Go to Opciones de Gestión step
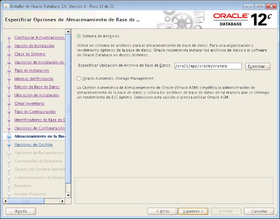 [33, 144]
